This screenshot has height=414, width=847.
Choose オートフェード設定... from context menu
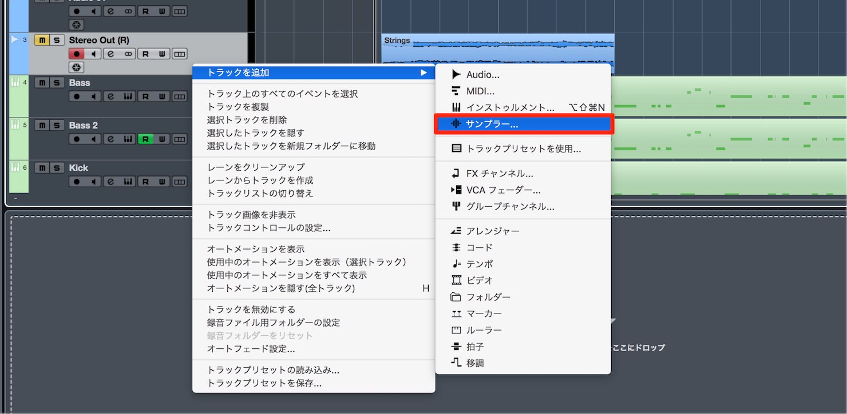click(314, 348)
